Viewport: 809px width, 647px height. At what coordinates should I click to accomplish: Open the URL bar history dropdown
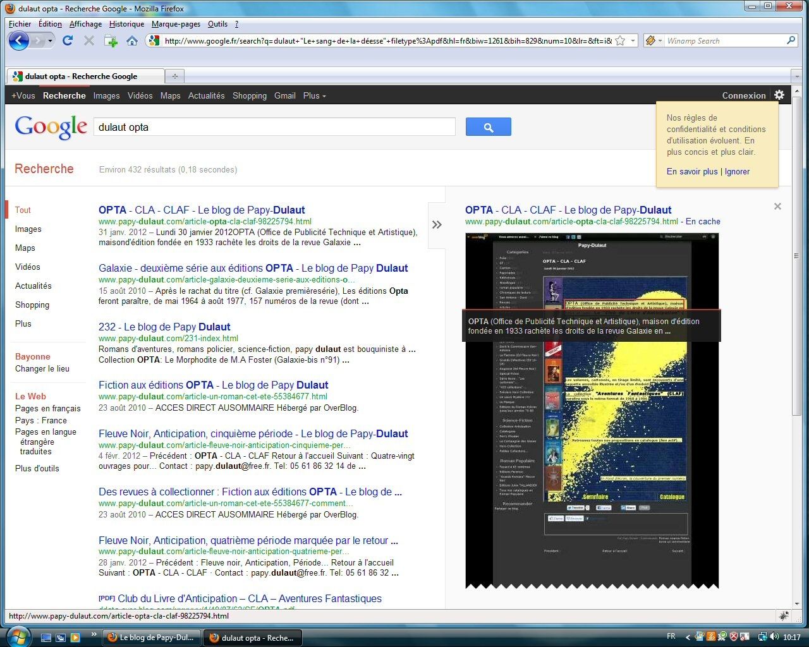[x=633, y=40]
